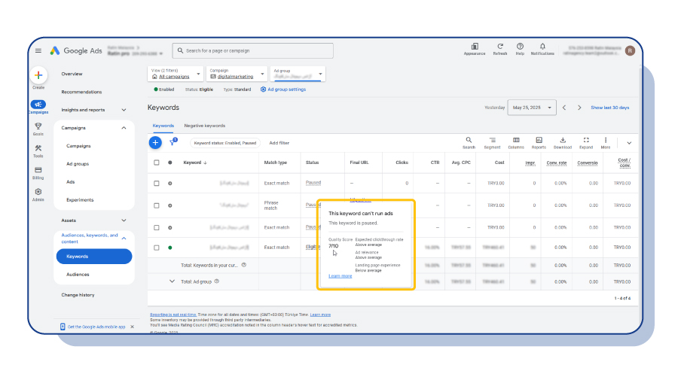Click the search for page or campaign field
Screen dimensions: 678x383
point(253,50)
